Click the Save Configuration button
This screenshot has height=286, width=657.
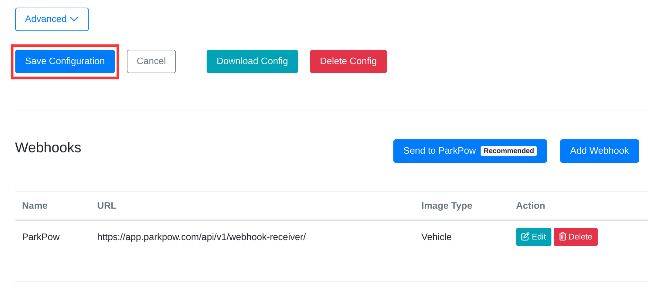(65, 61)
